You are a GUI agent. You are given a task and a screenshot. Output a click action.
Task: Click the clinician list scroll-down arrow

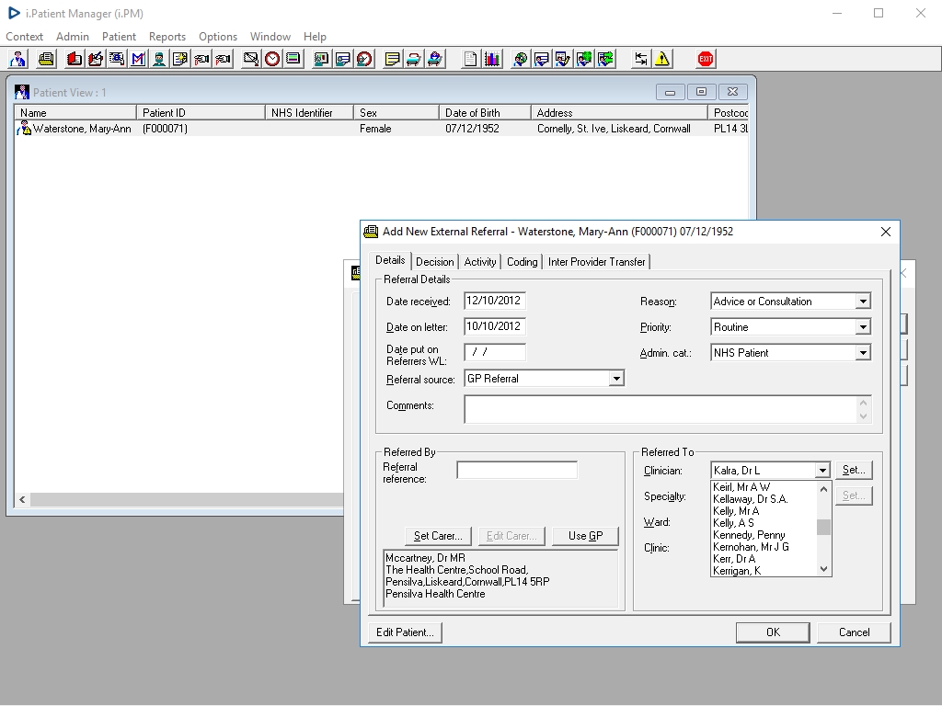point(823,569)
